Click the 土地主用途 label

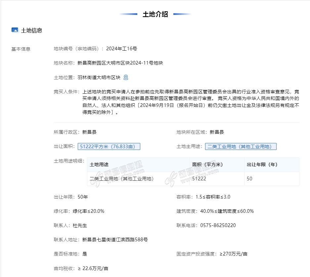pyautogui.click(x=190, y=147)
